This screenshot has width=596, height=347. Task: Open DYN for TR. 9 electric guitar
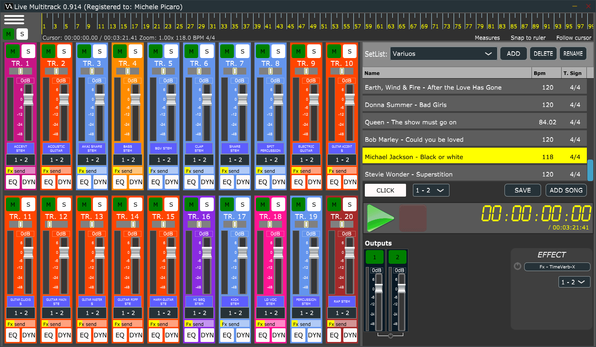pos(314,182)
